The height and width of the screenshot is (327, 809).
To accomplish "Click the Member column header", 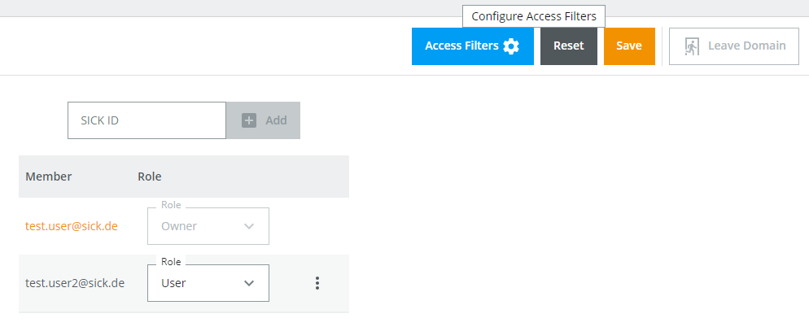I will [49, 177].
